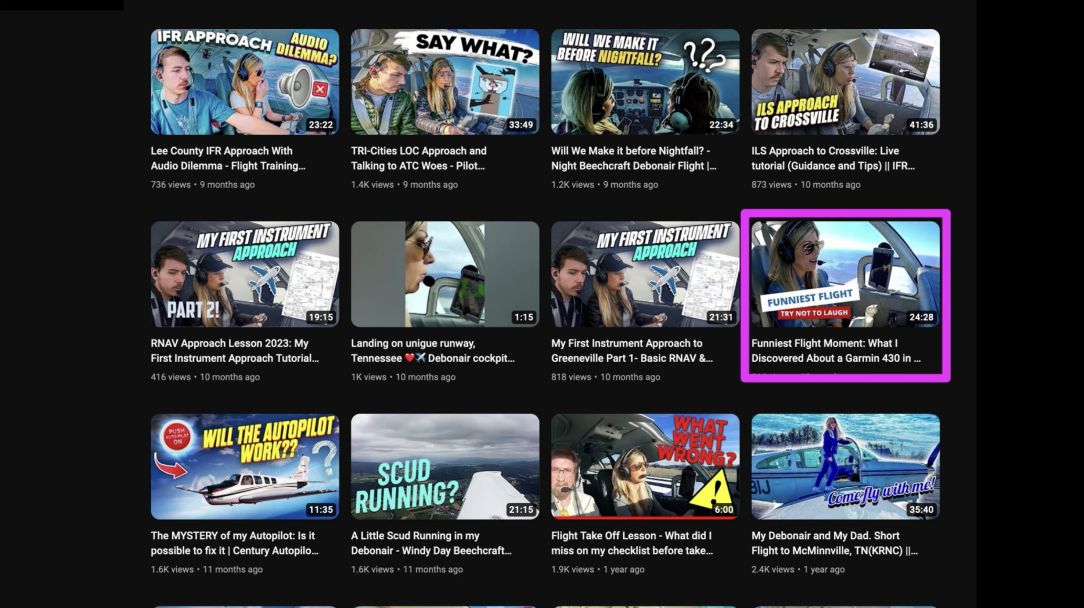Click the 6:00 duration badge
The width and height of the screenshot is (1084, 608).
724,509
